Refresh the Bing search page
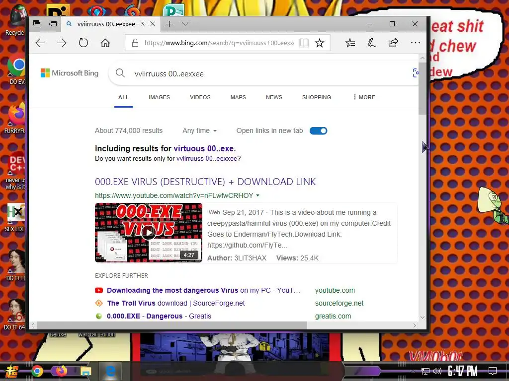Screen dimensions: 509x381 pos(84,43)
